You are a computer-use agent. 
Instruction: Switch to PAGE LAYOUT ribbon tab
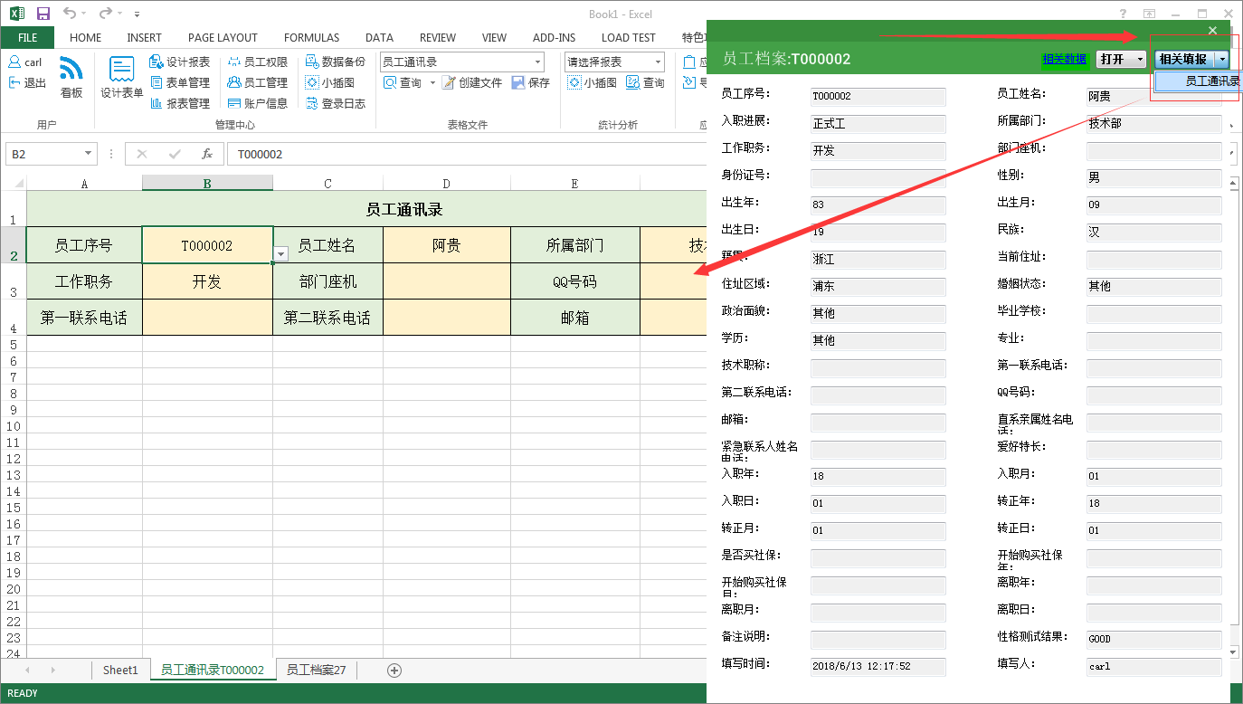pyautogui.click(x=223, y=38)
